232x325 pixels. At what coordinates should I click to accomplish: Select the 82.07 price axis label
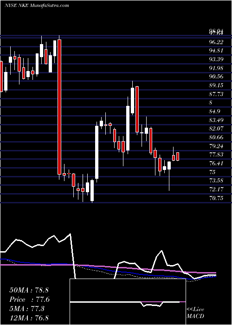click(x=217, y=129)
